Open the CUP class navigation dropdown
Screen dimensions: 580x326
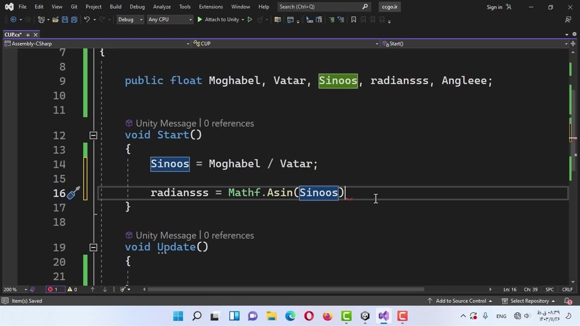[285, 43]
